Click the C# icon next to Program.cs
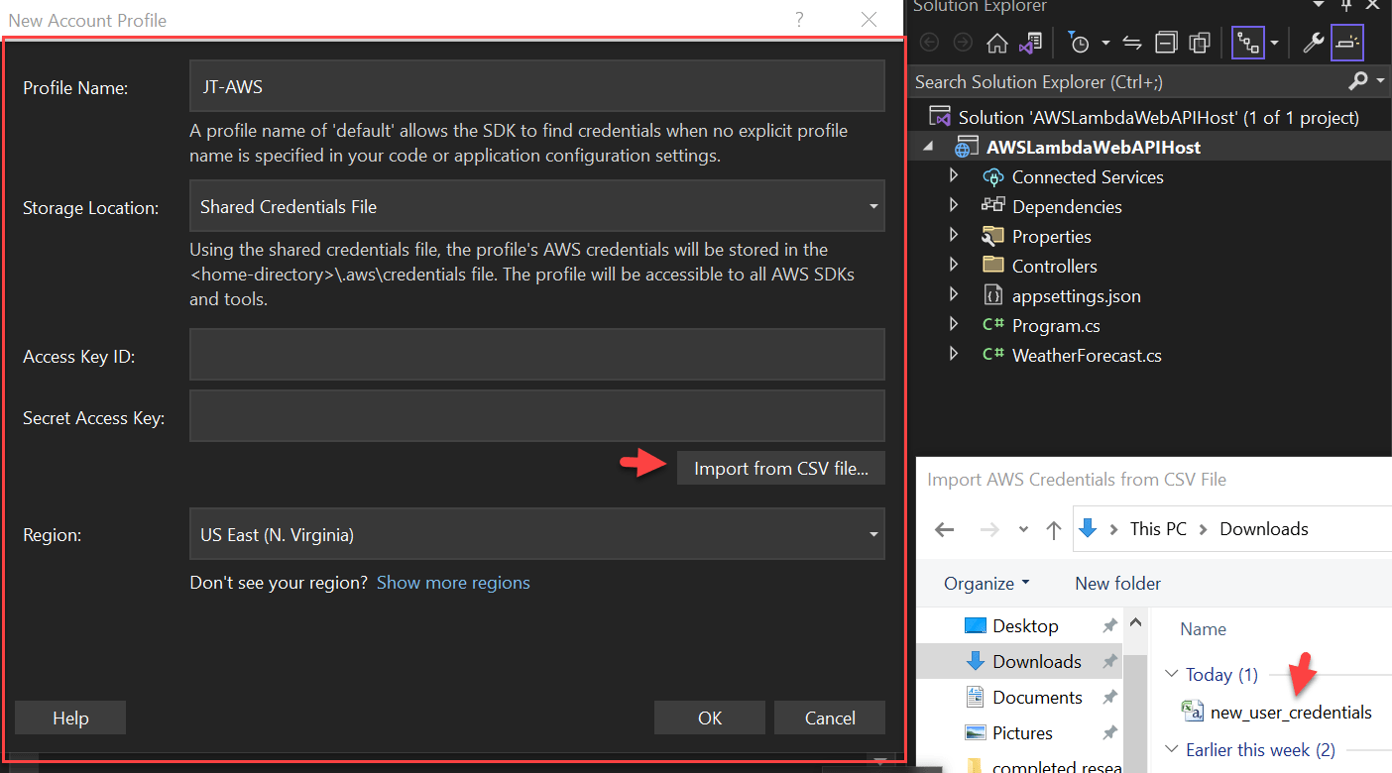1392x773 pixels. pos(994,325)
